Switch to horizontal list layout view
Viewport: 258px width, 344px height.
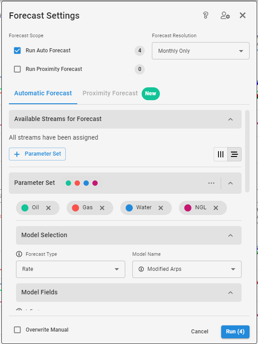click(234, 154)
